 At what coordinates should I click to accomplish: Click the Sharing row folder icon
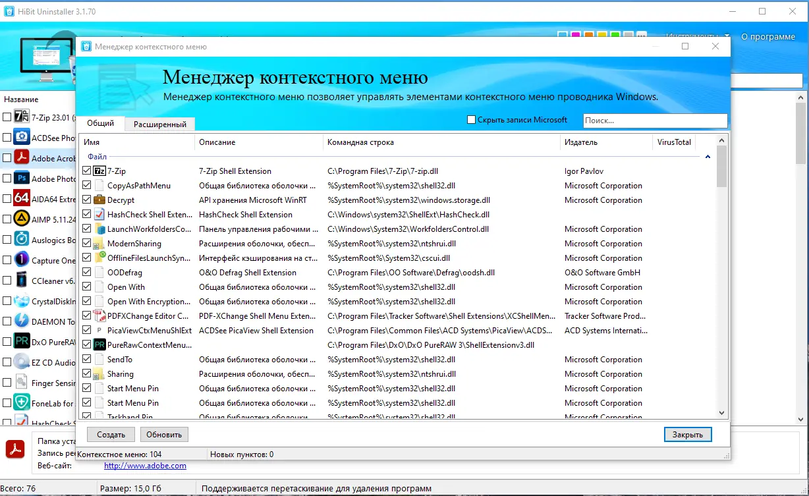click(x=99, y=374)
